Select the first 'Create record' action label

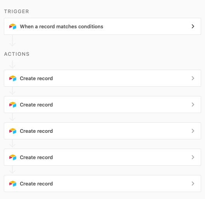point(36,78)
